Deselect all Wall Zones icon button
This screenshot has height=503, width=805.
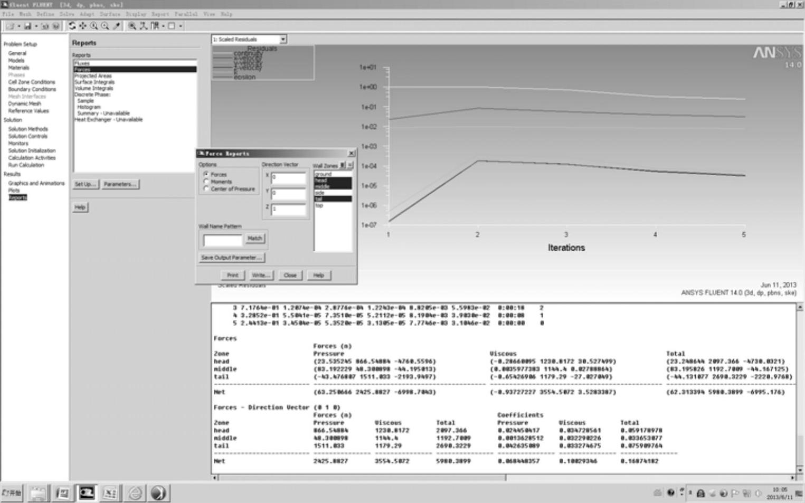coord(349,165)
